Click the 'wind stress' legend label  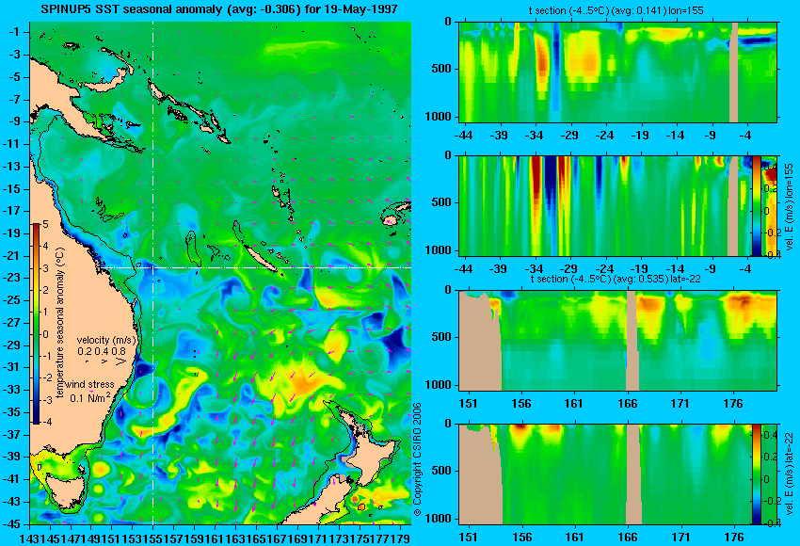(89, 384)
